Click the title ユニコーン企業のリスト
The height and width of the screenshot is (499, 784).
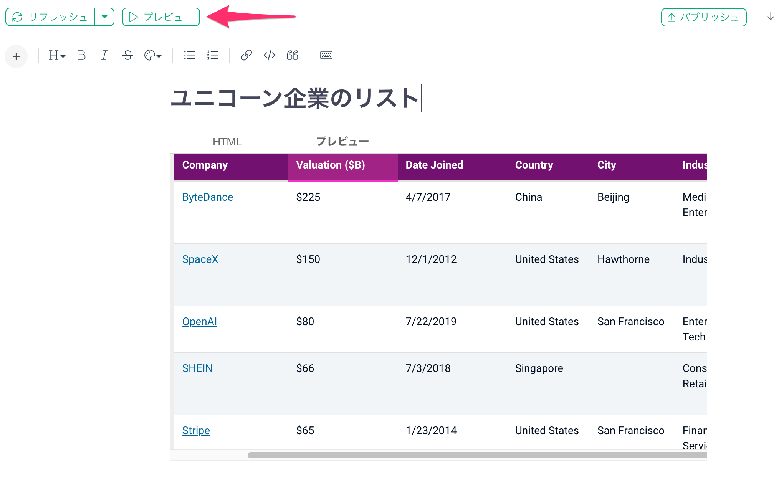click(x=294, y=98)
